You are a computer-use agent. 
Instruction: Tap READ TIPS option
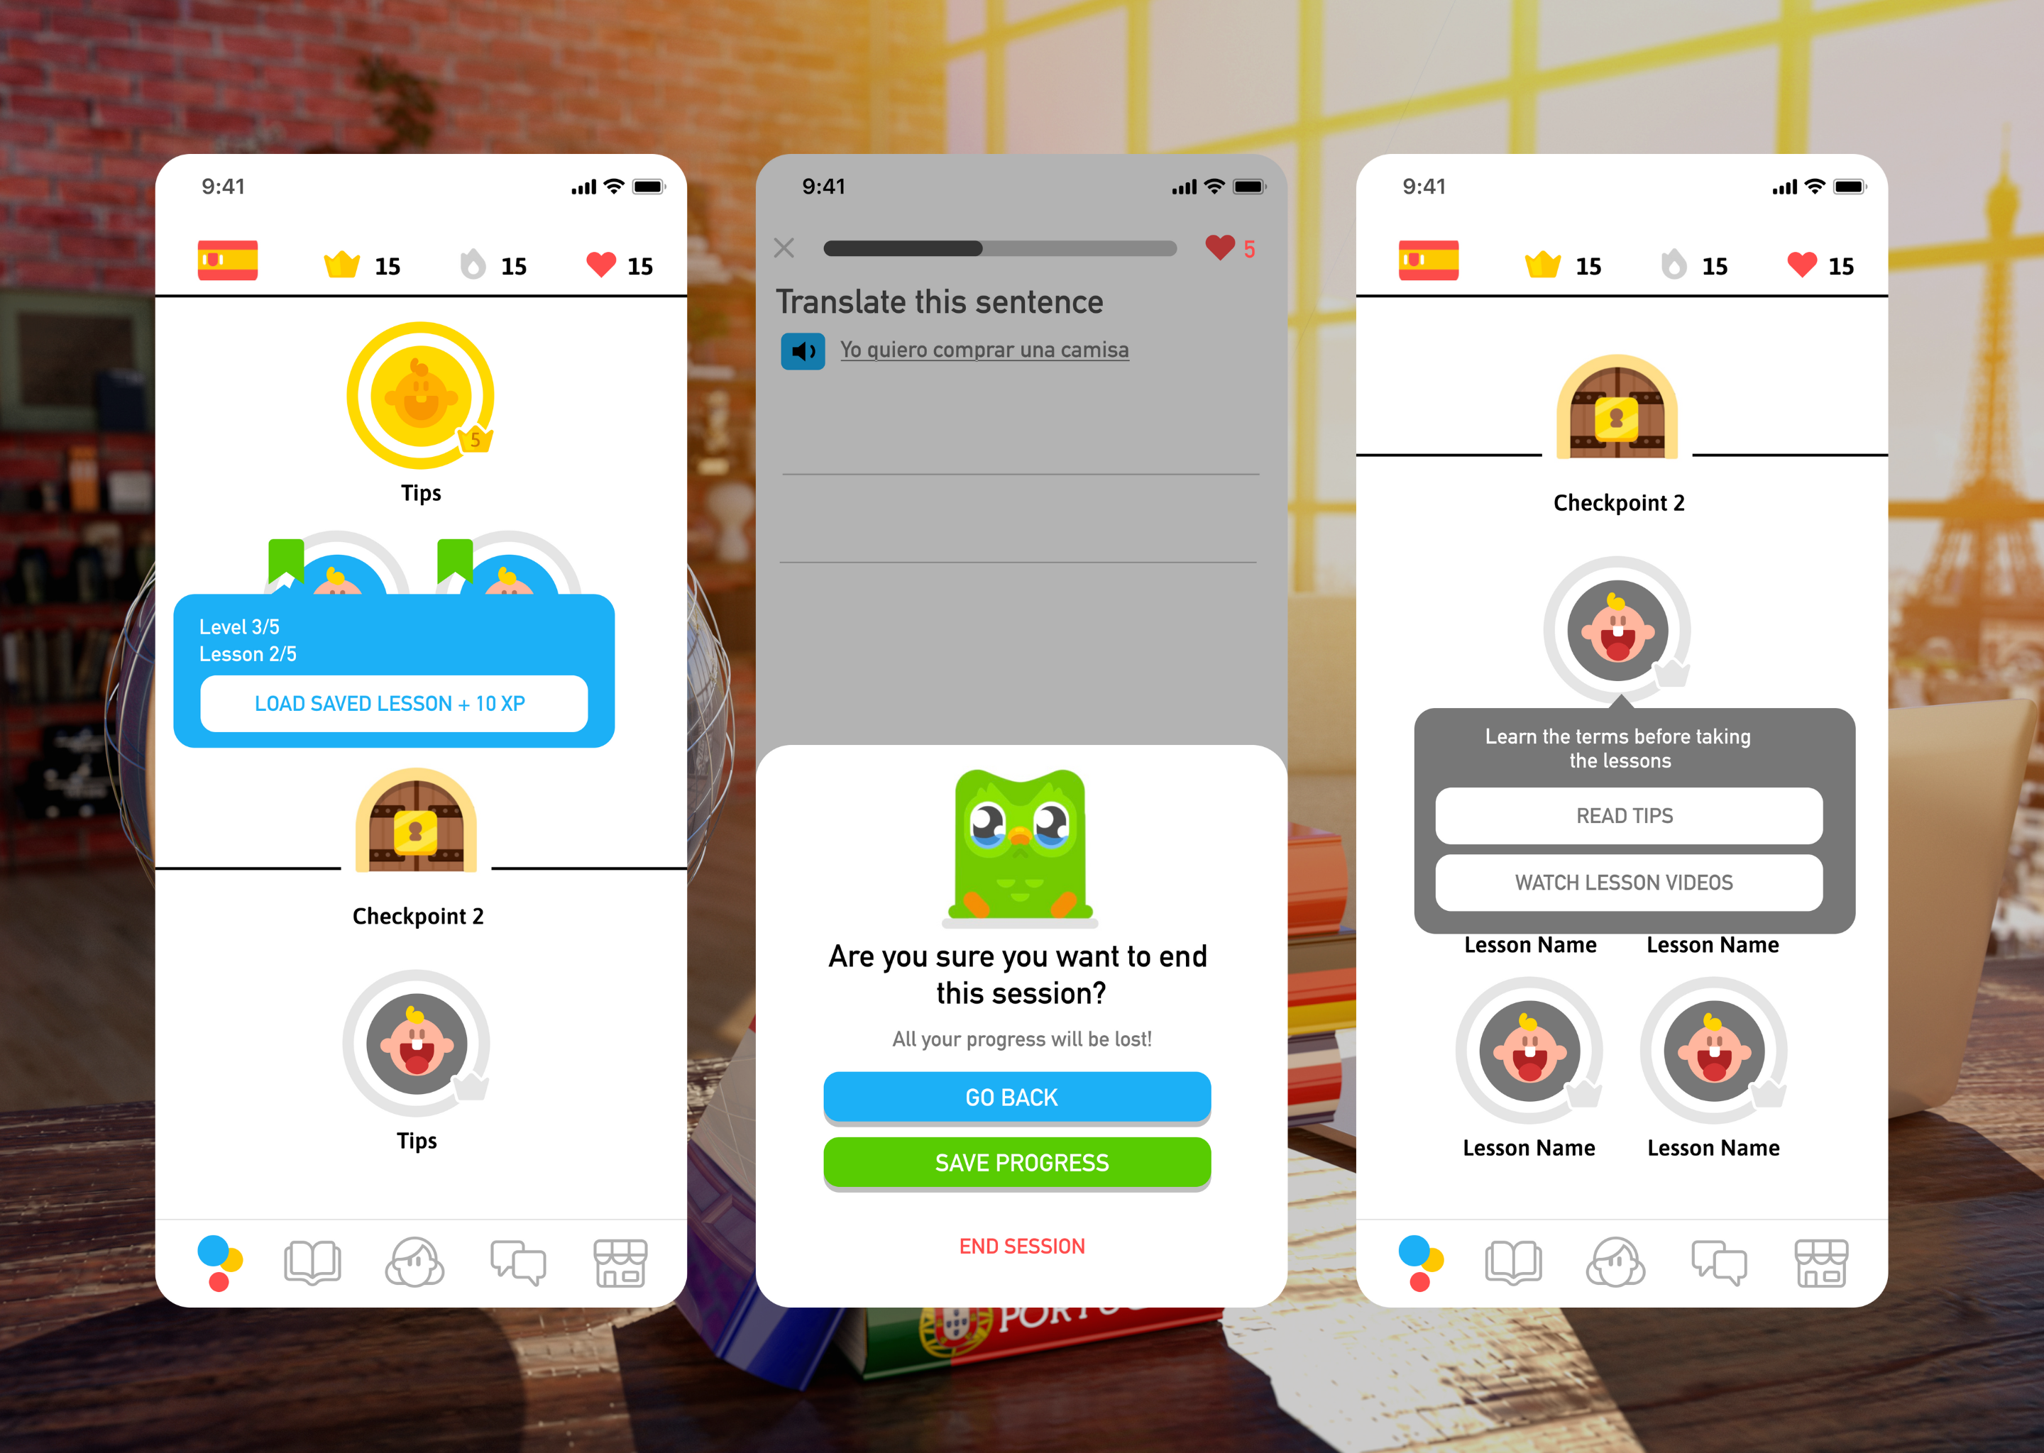pyautogui.click(x=1626, y=814)
